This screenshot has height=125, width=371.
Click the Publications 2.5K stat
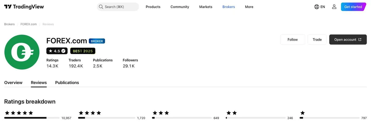[x=103, y=63]
